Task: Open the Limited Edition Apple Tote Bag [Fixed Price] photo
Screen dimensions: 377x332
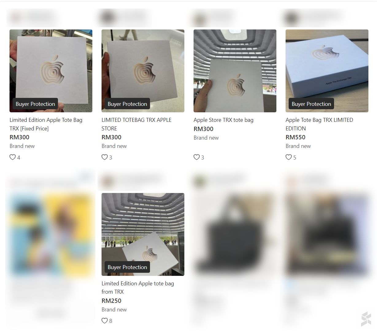Action: (x=51, y=71)
